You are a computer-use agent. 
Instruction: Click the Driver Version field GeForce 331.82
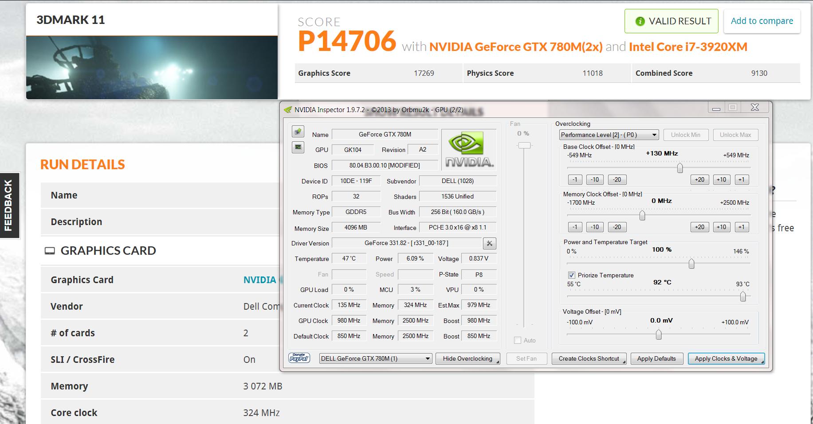[406, 243]
